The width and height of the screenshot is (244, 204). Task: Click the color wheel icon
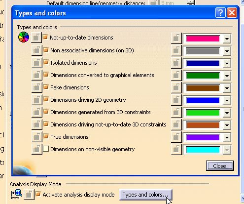click(x=24, y=37)
